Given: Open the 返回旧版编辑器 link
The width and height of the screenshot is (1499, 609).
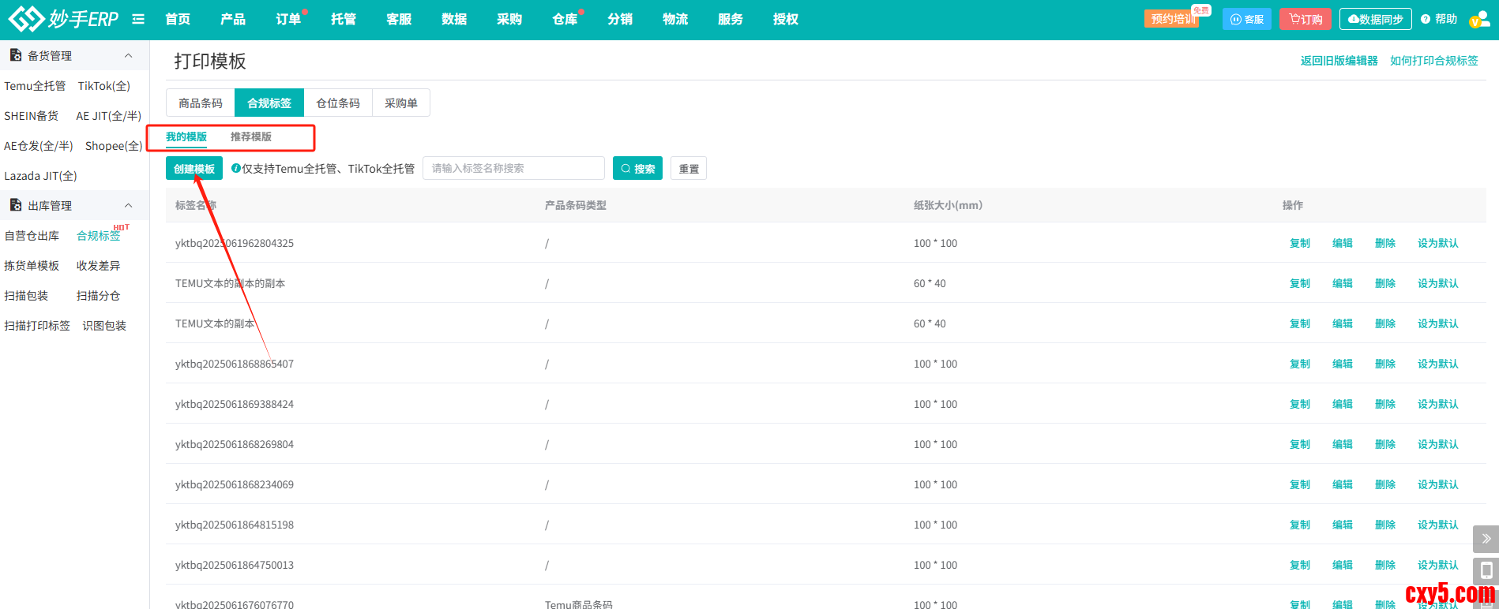Looking at the screenshot, I should click(1339, 61).
